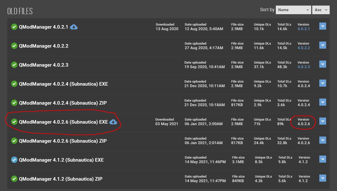The height and width of the screenshot is (191, 337).
Task: Click file size value 3.1MB
Action: pyautogui.click(x=238, y=162)
